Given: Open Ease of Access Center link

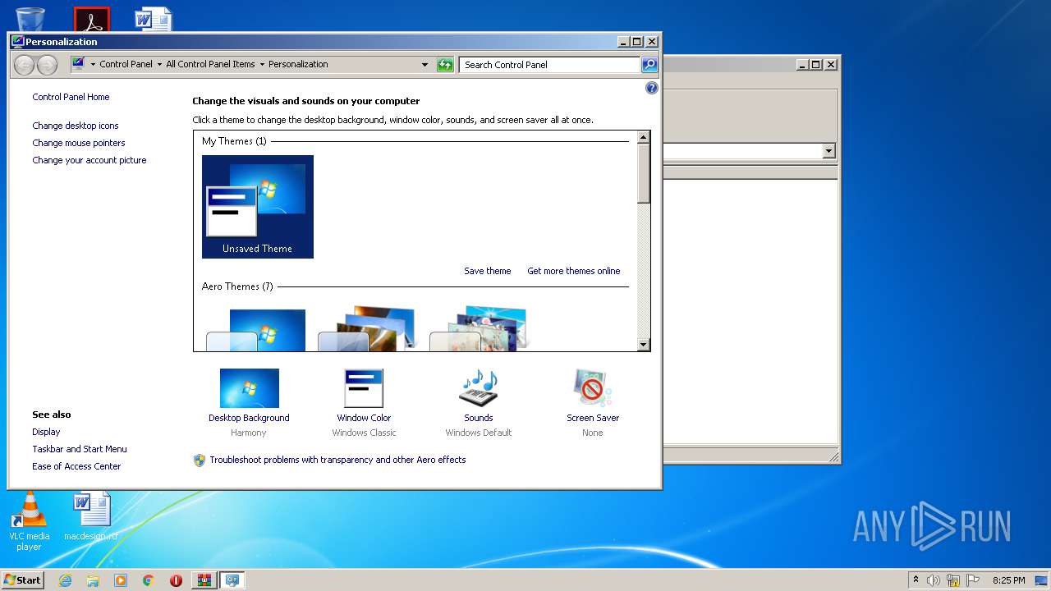Looking at the screenshot, I should pyautogui.click(x=76, y=466).
